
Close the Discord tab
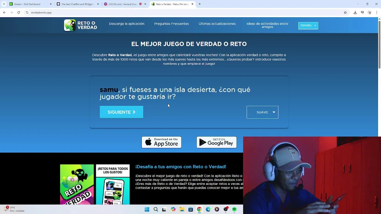pos(145,4)
